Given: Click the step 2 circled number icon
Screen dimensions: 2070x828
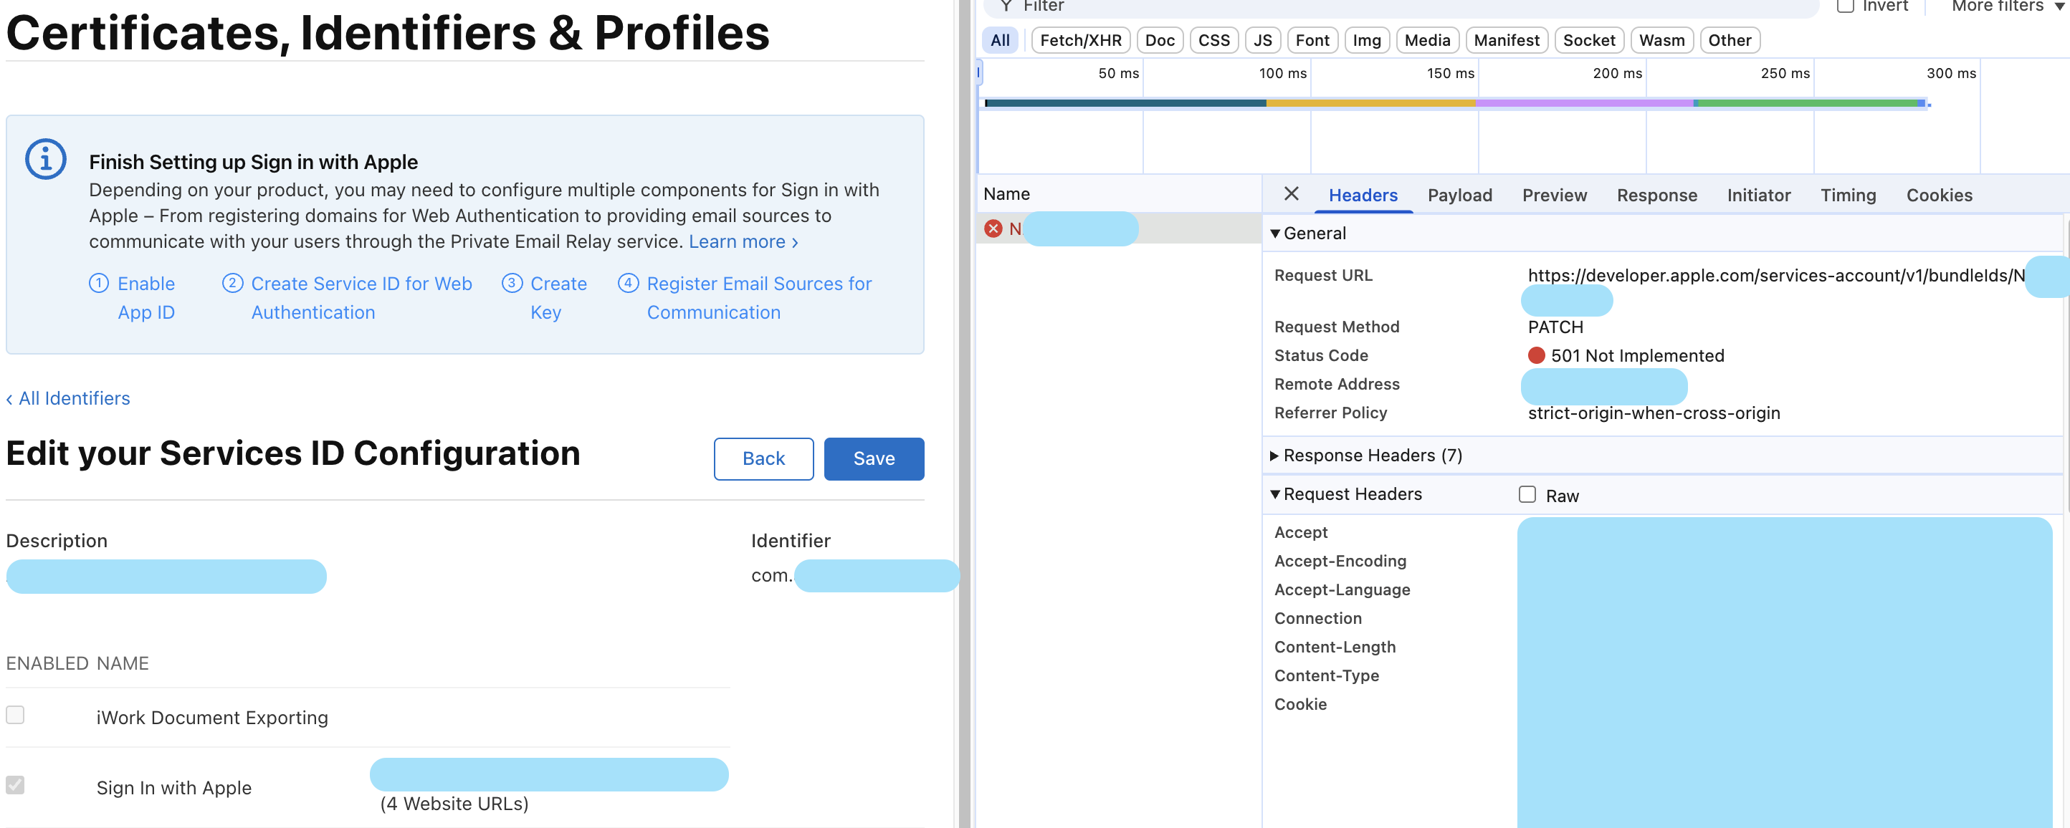Looking at the screenshot, I should click(x=232, y=283).
